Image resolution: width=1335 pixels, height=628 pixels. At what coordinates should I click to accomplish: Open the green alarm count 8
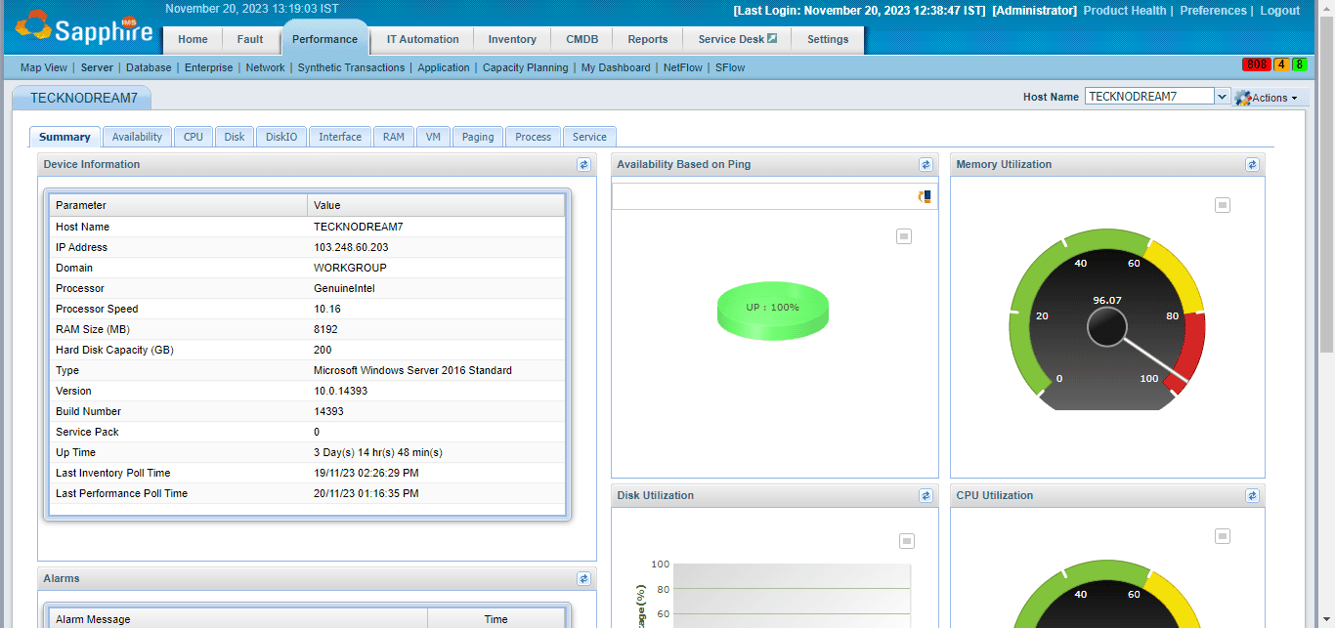tap(1299, 64)
